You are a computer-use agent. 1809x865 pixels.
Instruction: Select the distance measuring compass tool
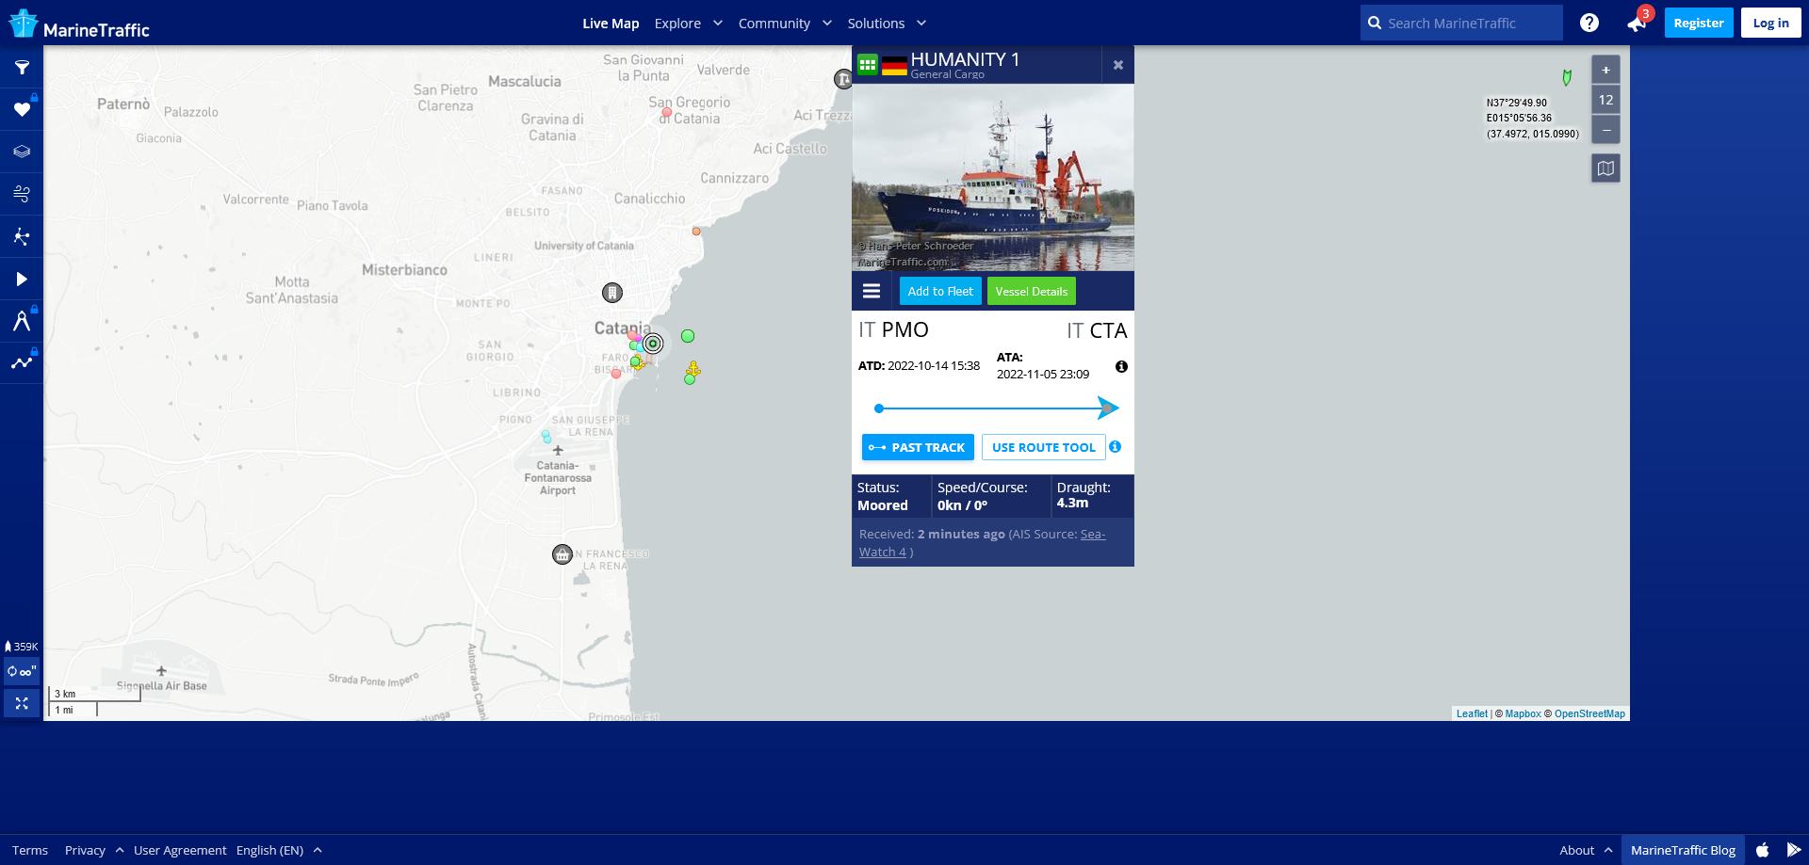pyautogui.click(x=22, y=321)
